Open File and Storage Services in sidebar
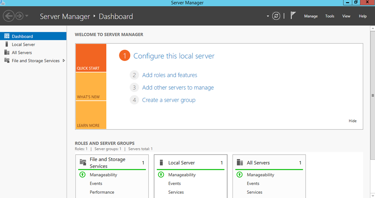This screenshot has height=198, width=375. coord(33,61)
